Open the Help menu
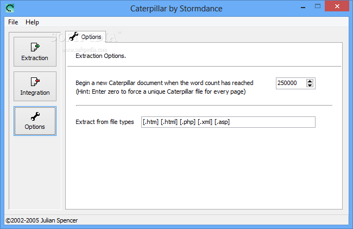 point(32,22)
